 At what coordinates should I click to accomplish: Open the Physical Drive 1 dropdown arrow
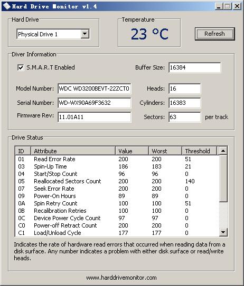pyautogui.click(x=85, y=34)
